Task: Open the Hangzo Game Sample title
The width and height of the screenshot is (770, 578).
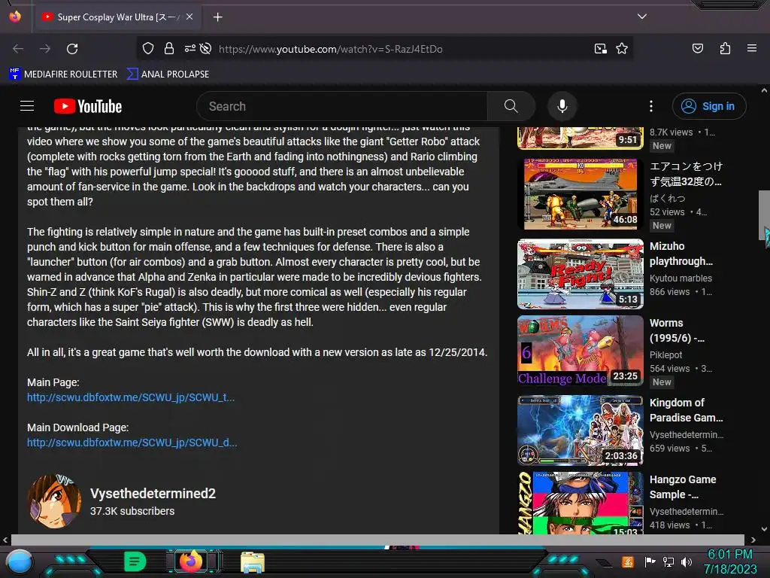Action: click(683, 487)
